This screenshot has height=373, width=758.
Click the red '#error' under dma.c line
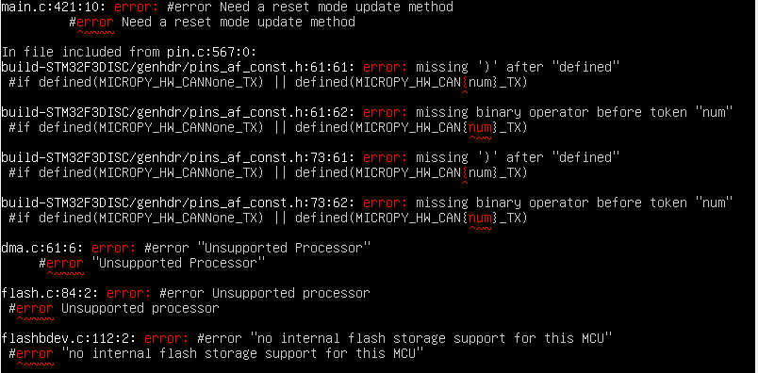[61, 264]
